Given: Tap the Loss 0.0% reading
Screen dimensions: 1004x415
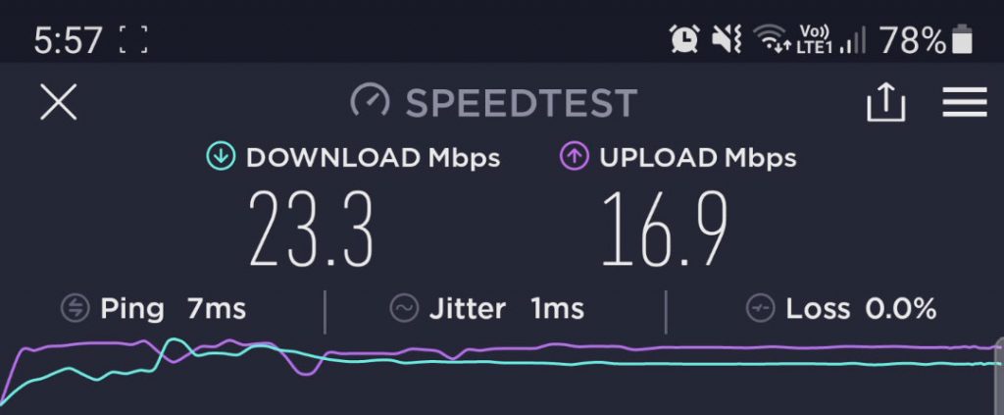Looking at the screenshot, I should 861,309.
